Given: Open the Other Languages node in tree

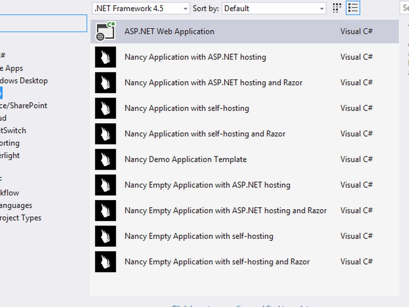Looking at the screenshot, I should (x=16, y=205).
